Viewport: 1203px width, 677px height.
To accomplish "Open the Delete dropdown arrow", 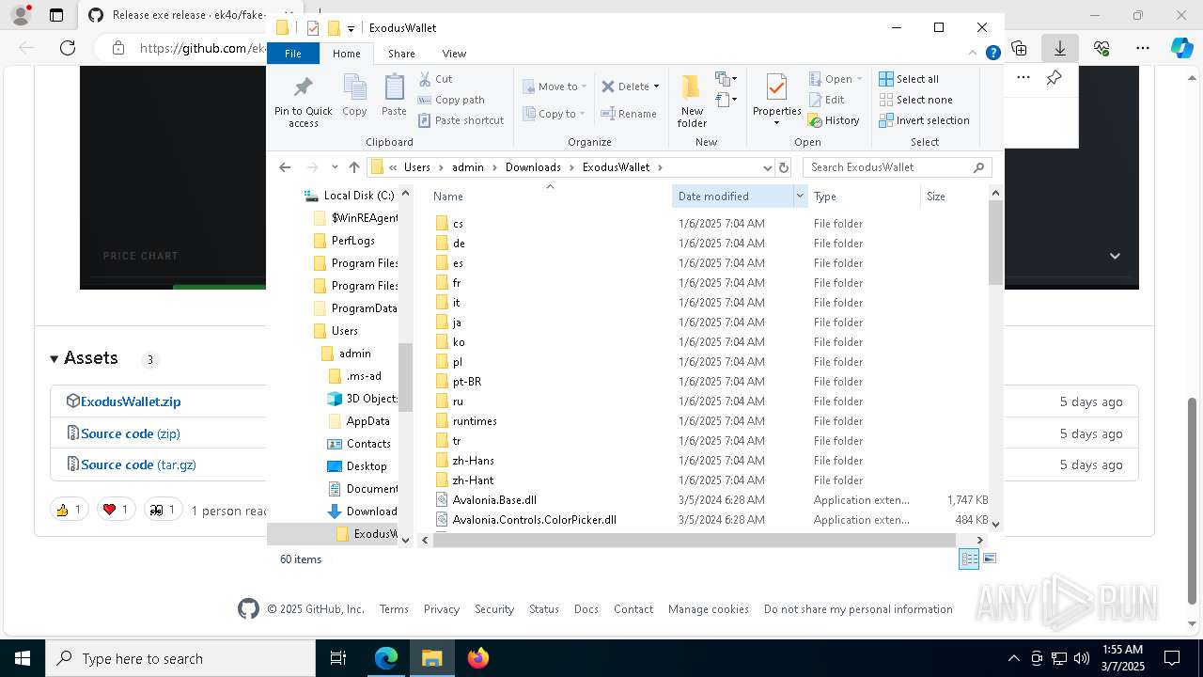I will [x=656, y=87].
